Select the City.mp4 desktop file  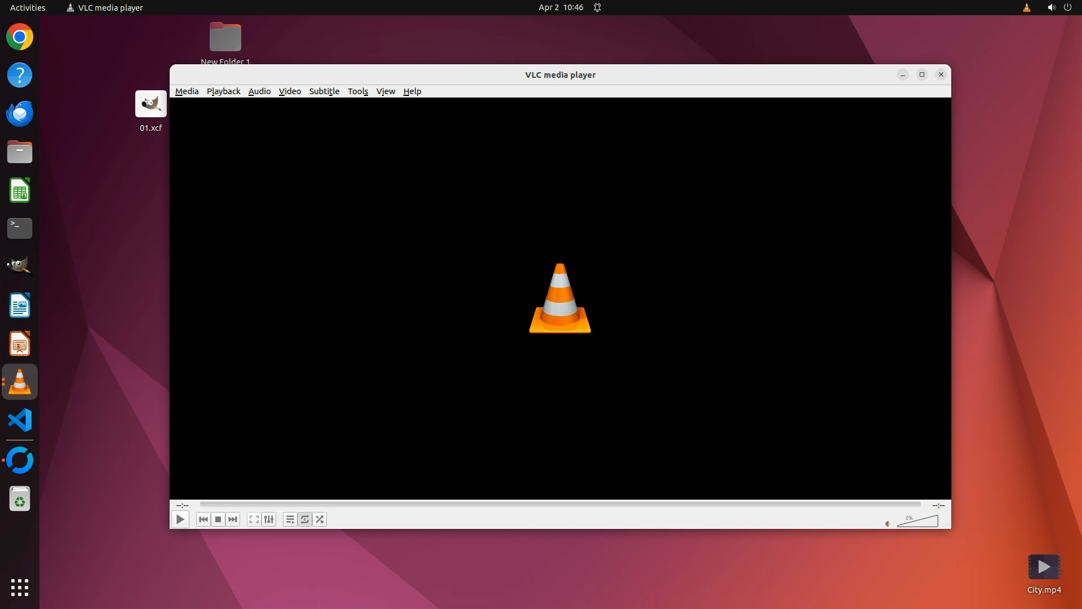(x=1044, y=572)
